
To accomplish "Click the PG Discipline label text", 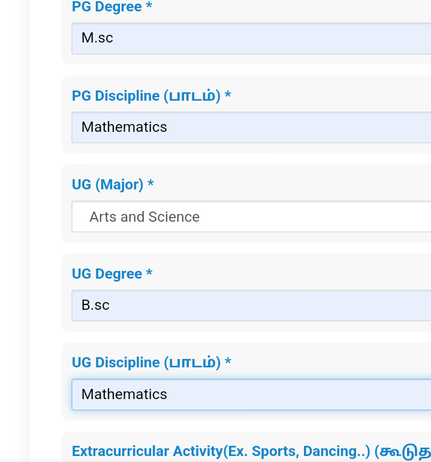I will tap(116, 96).
